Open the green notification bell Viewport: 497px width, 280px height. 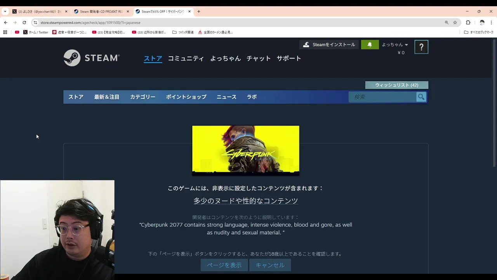click(x=370, y=45)
